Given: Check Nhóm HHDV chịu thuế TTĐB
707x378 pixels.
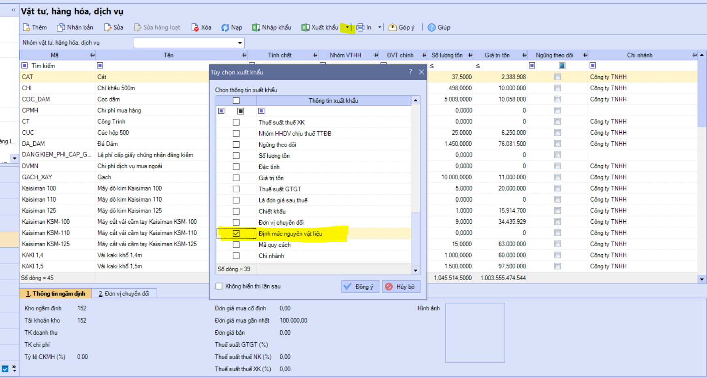Looking at the screenshot, I should pyautogui.click(x=236, y=134).
